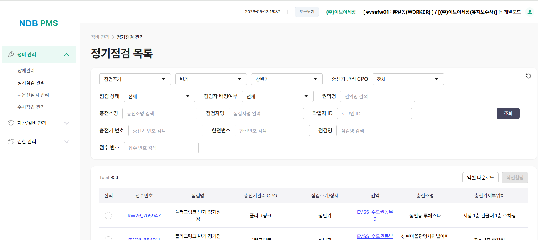Click the 충전소명 column header
The height and width of the screenshot is (240, 538).
coord(425,196)
